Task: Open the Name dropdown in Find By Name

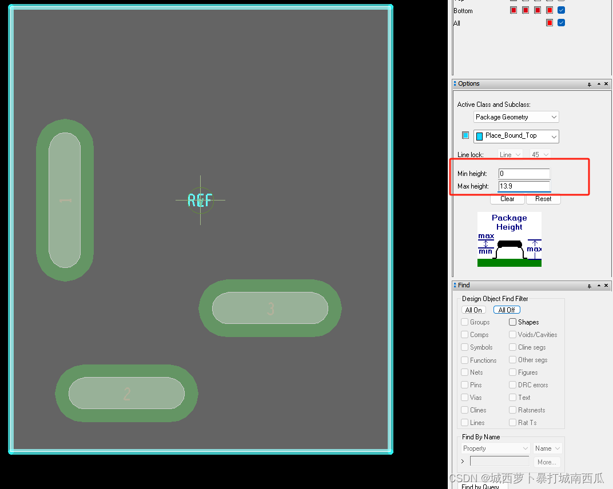Action: coord(547,448)
